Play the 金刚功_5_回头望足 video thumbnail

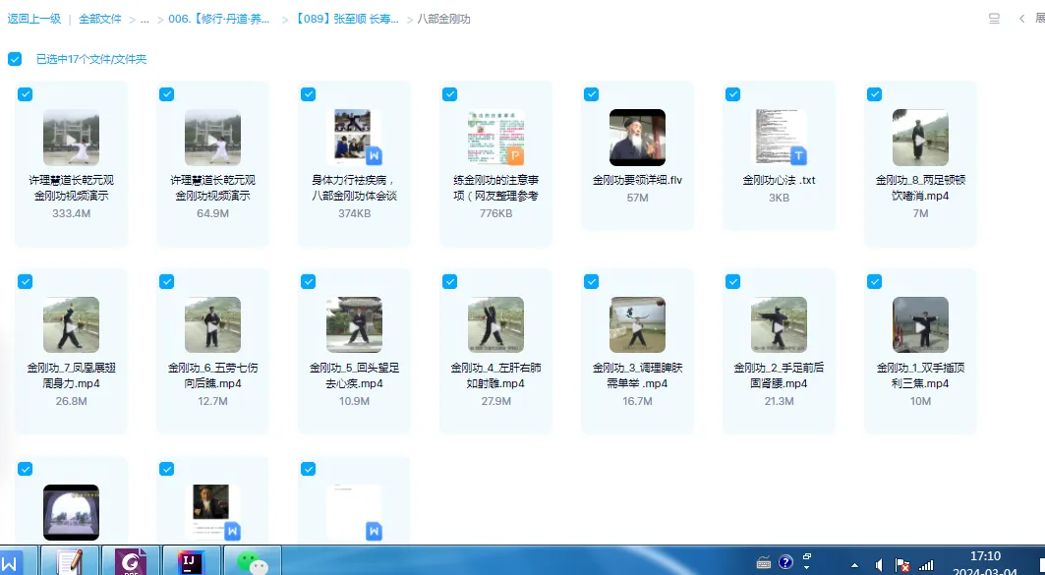click(355, 324)
